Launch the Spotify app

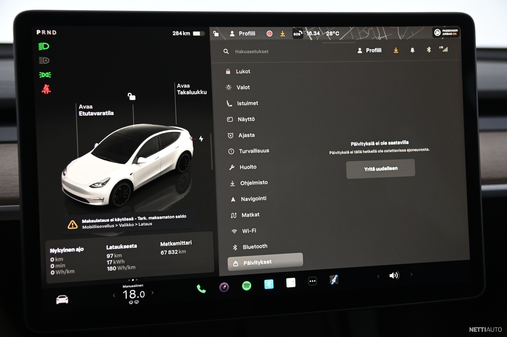coord(247,286)
